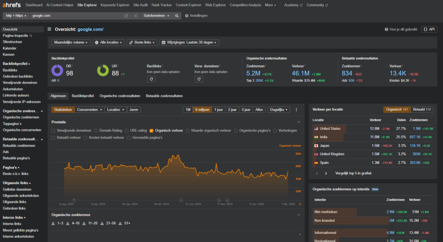This screenshot has height=242, width=443.
Task: Switch to the Backlinkprofiel tab
Action: tap(83, 96)
